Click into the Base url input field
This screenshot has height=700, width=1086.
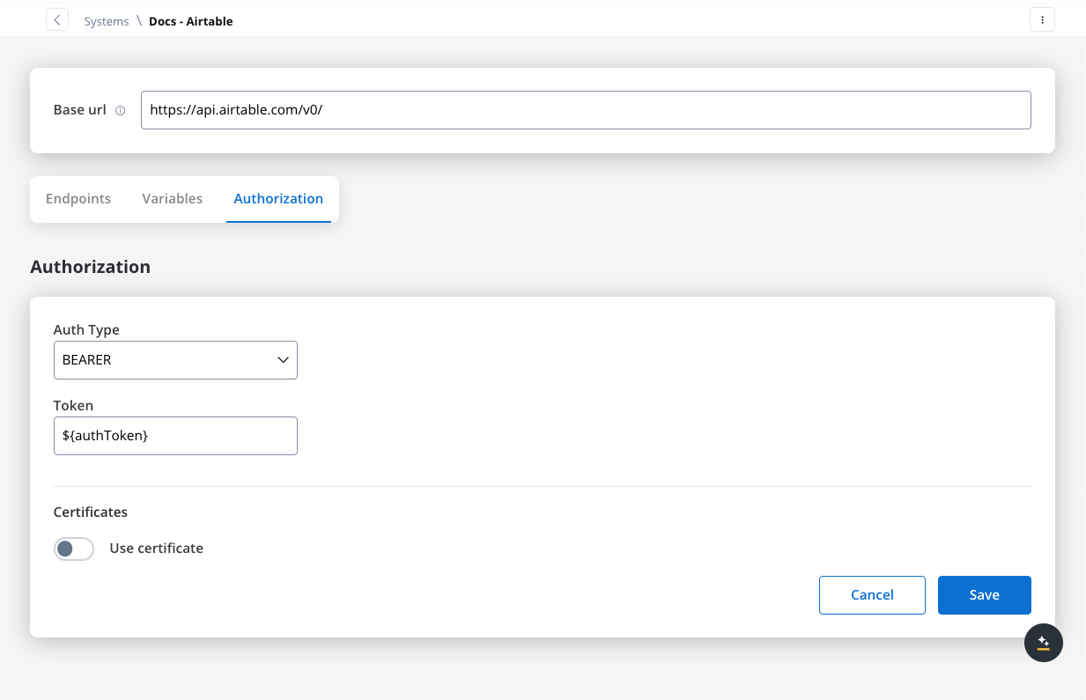(x=586, y=111)
